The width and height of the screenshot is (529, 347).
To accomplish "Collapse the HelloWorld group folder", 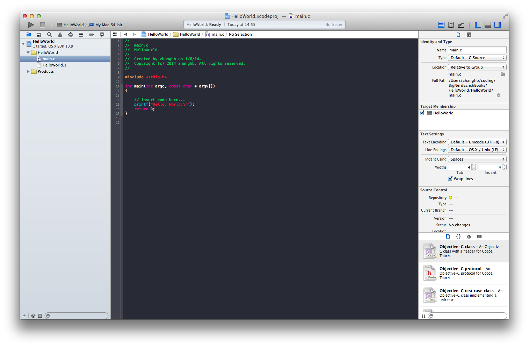I will point(28,52).
